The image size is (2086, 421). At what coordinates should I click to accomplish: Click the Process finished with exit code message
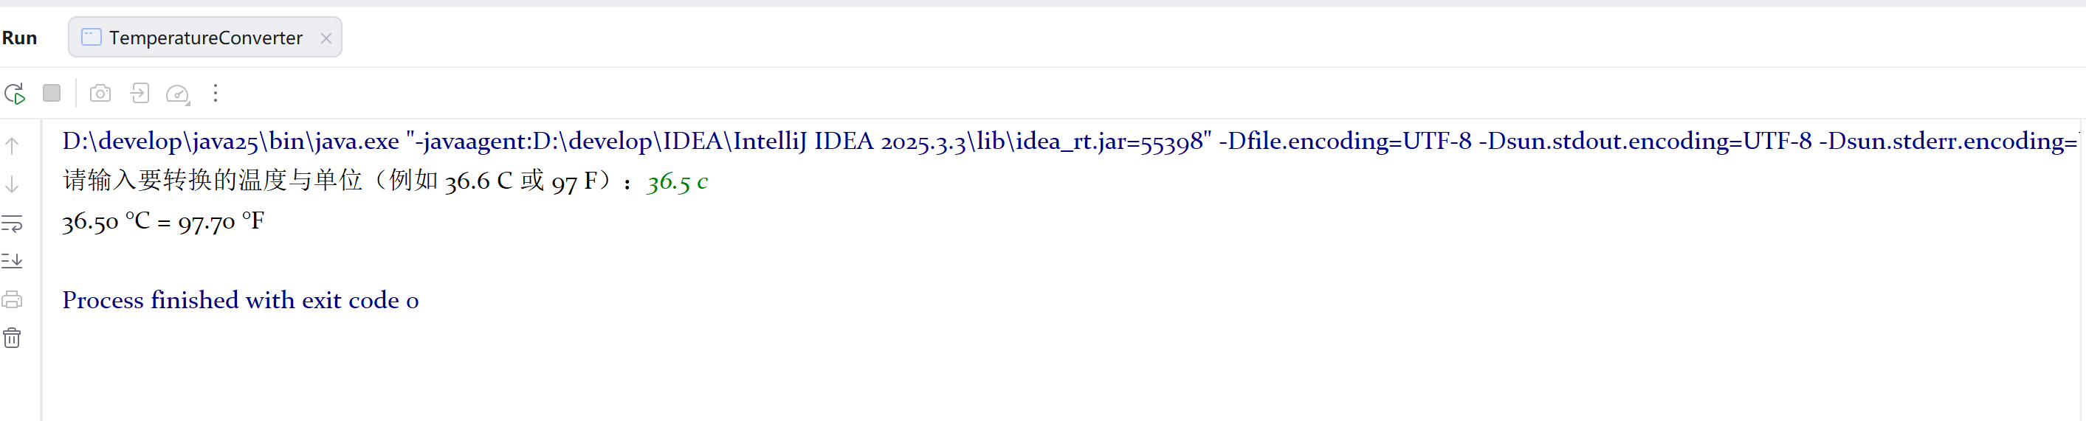(x=241, y=300)
